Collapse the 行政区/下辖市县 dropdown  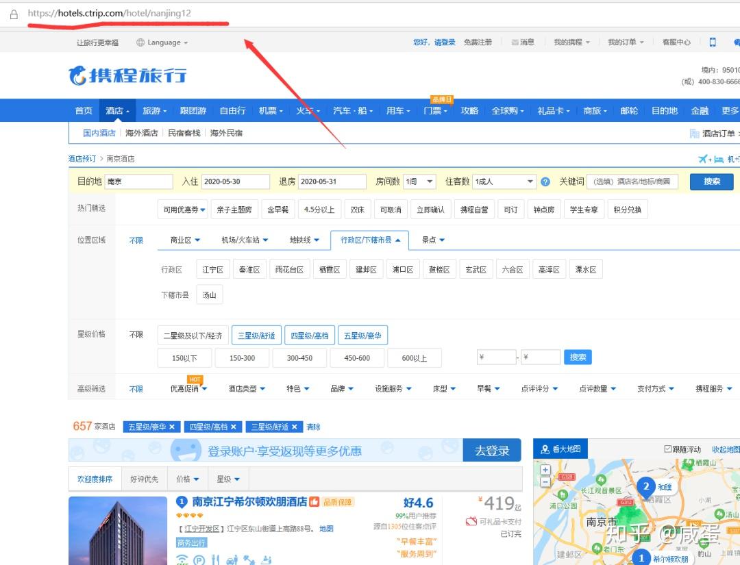[x=370, y=240]
